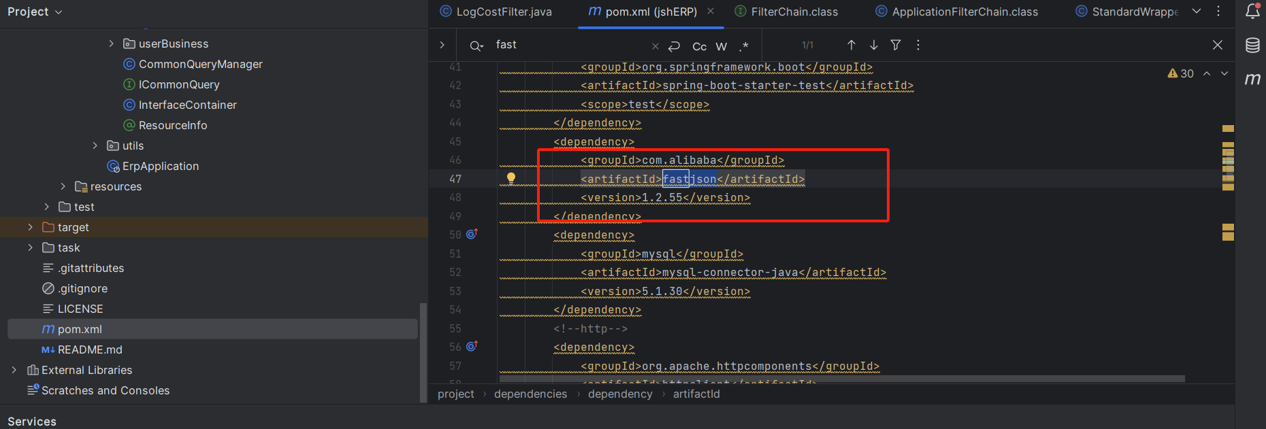Screen dimensions: 1266x429
Task: Switch to ApplicationFilterChain.class tab
Action: pyautogui.click(x=957, y=12)
